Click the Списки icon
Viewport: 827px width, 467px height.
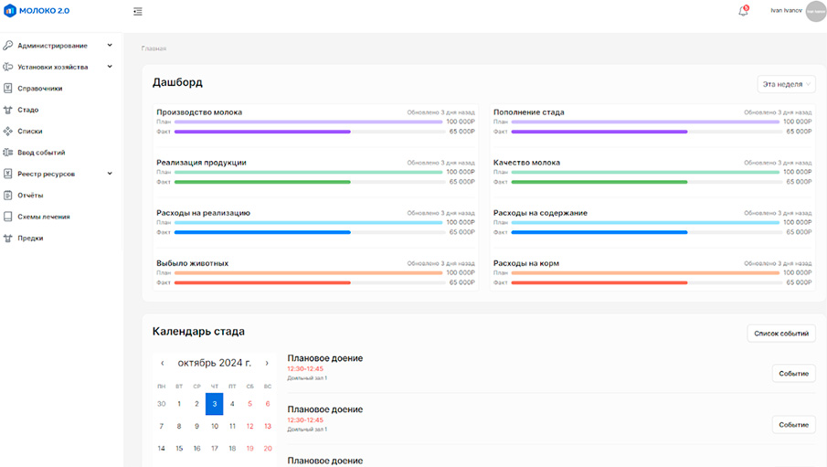pos(8,131)
